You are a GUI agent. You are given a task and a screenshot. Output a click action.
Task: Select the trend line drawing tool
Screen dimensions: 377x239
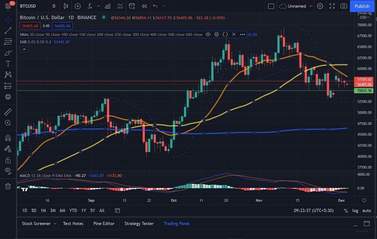8,31
